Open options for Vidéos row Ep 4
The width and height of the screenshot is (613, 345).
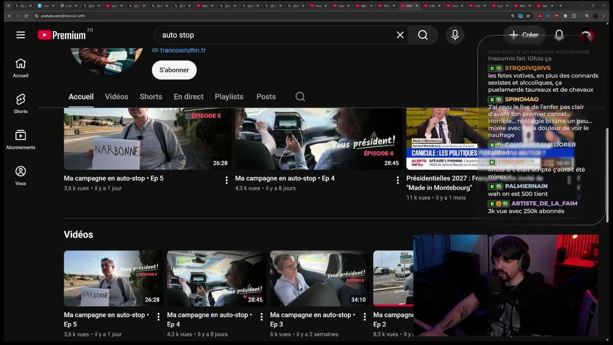(x=261, y=317)
